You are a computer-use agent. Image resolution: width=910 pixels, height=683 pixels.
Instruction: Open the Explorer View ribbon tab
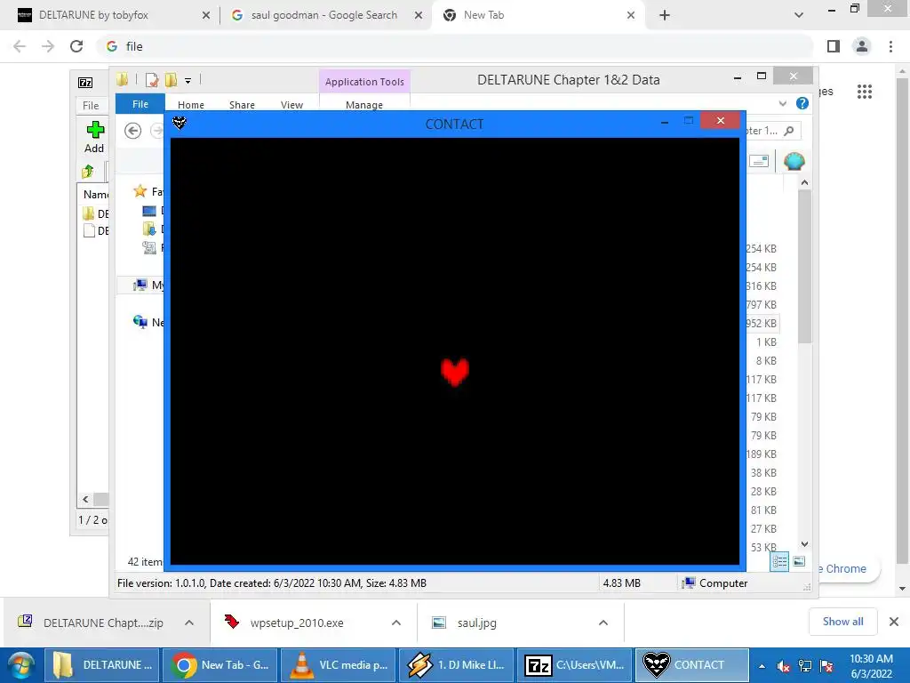[291, 105]
